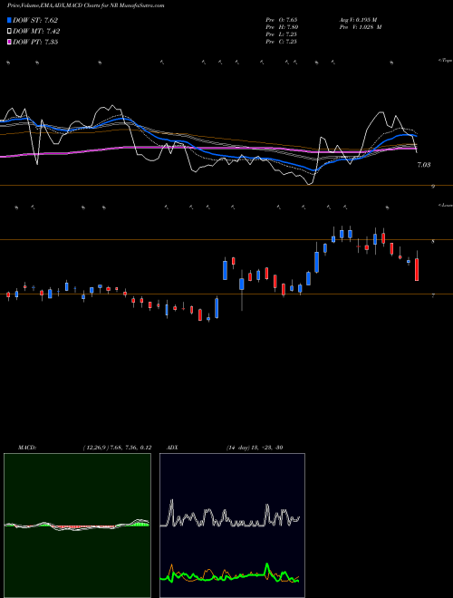This screenshot has width=453, height=598.
Task: Click the Tops marker label
Action: coord(445,61)
